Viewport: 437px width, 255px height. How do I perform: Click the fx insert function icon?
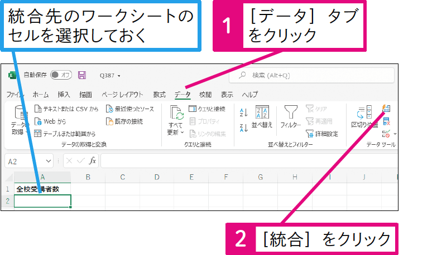click(92, 161)
